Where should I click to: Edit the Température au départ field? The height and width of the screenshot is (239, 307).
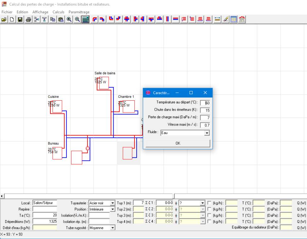(206, 102)
